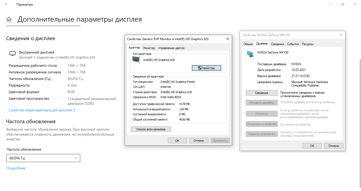
Task: Click the 128 МБ video memory value
Action: point(184,109)
